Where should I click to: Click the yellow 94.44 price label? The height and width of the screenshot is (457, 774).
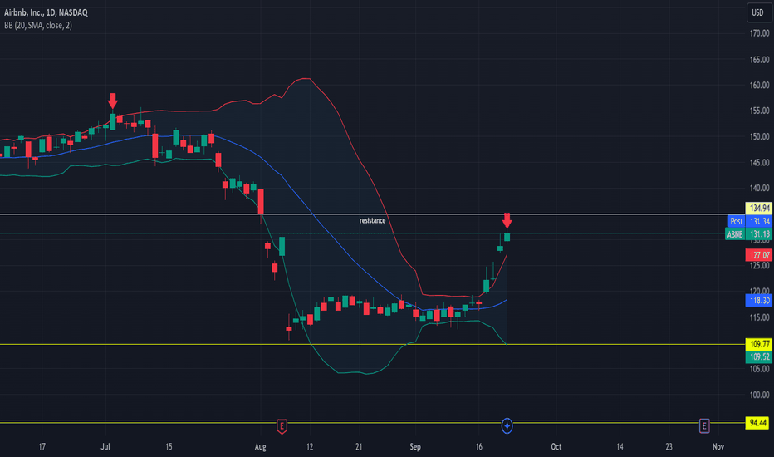757,422
